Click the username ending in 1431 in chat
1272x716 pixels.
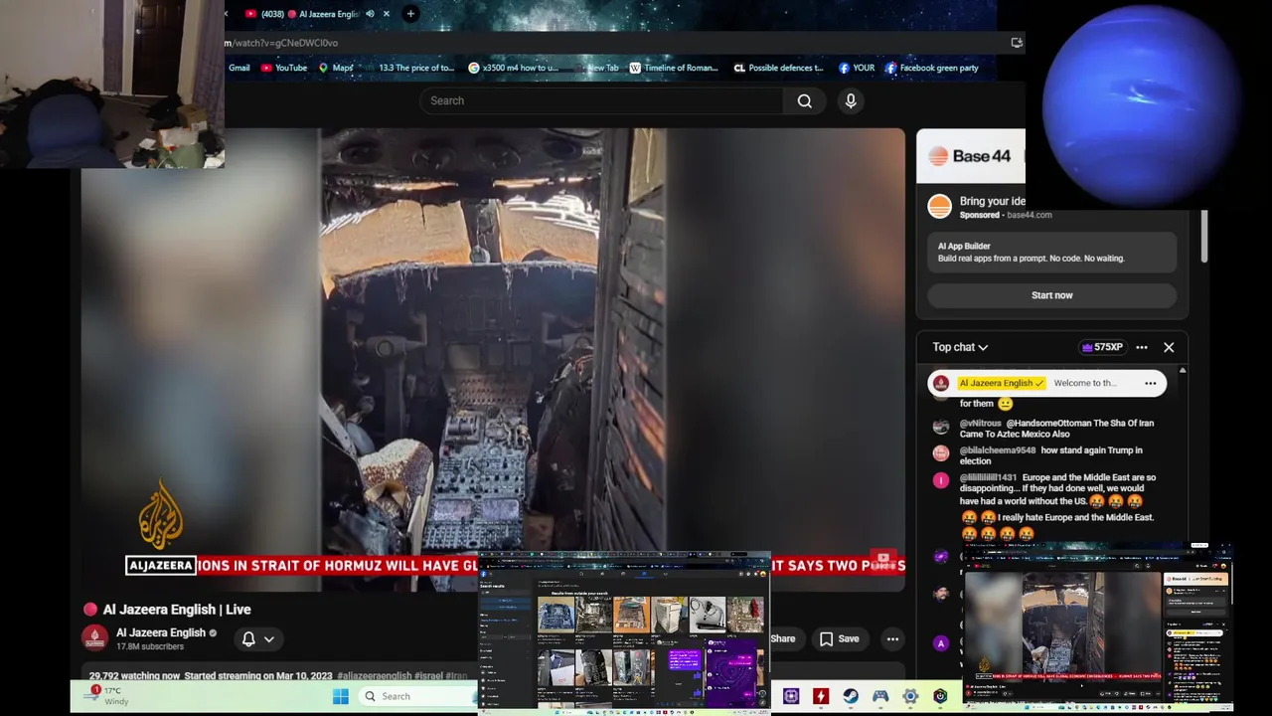coord(988,477)
